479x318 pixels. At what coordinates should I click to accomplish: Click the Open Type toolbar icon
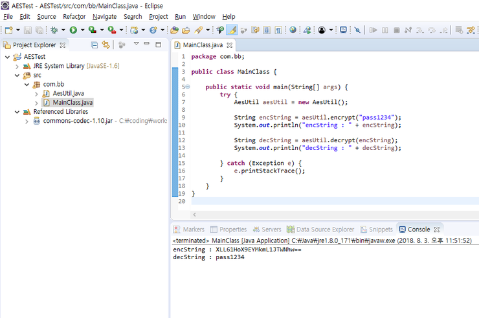click(175, 30)
